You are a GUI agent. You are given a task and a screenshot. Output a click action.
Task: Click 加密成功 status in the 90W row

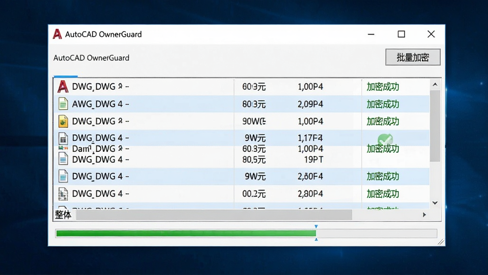click(383, 121)
